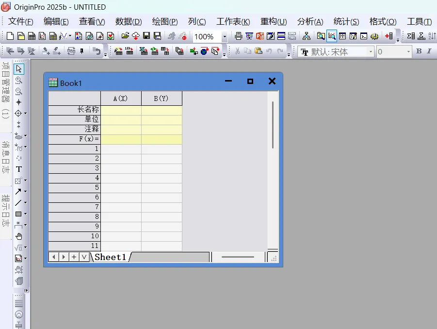Open the command window icon
The height and width of the screenshot is (329, 437).
(364, 36)
